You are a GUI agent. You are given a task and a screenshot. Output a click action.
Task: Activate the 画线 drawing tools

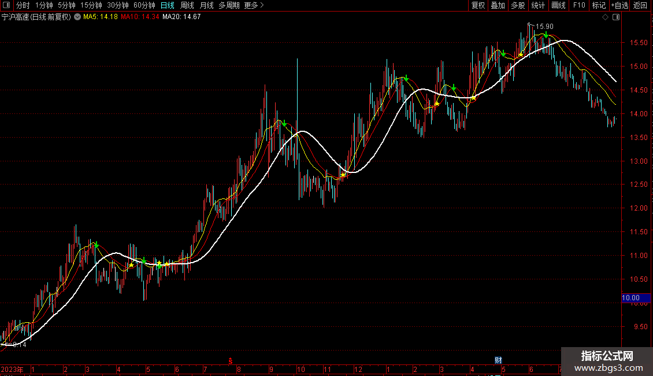tap(558, 5)
